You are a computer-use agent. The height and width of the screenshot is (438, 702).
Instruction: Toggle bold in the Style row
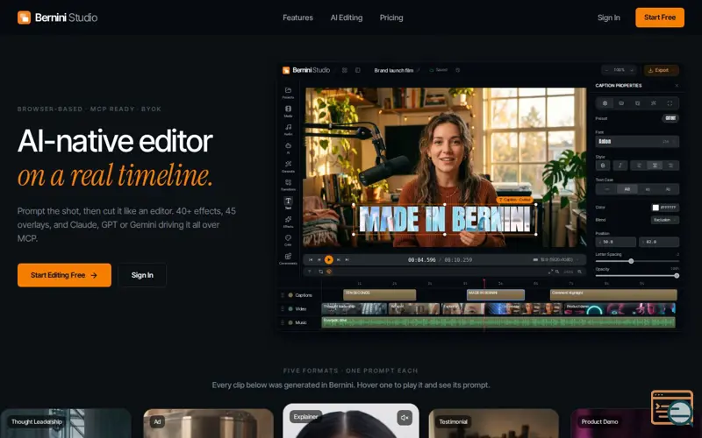603,166
